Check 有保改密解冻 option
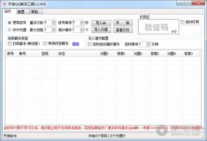This screenshot has width=207, height=141. coord(45,43)
